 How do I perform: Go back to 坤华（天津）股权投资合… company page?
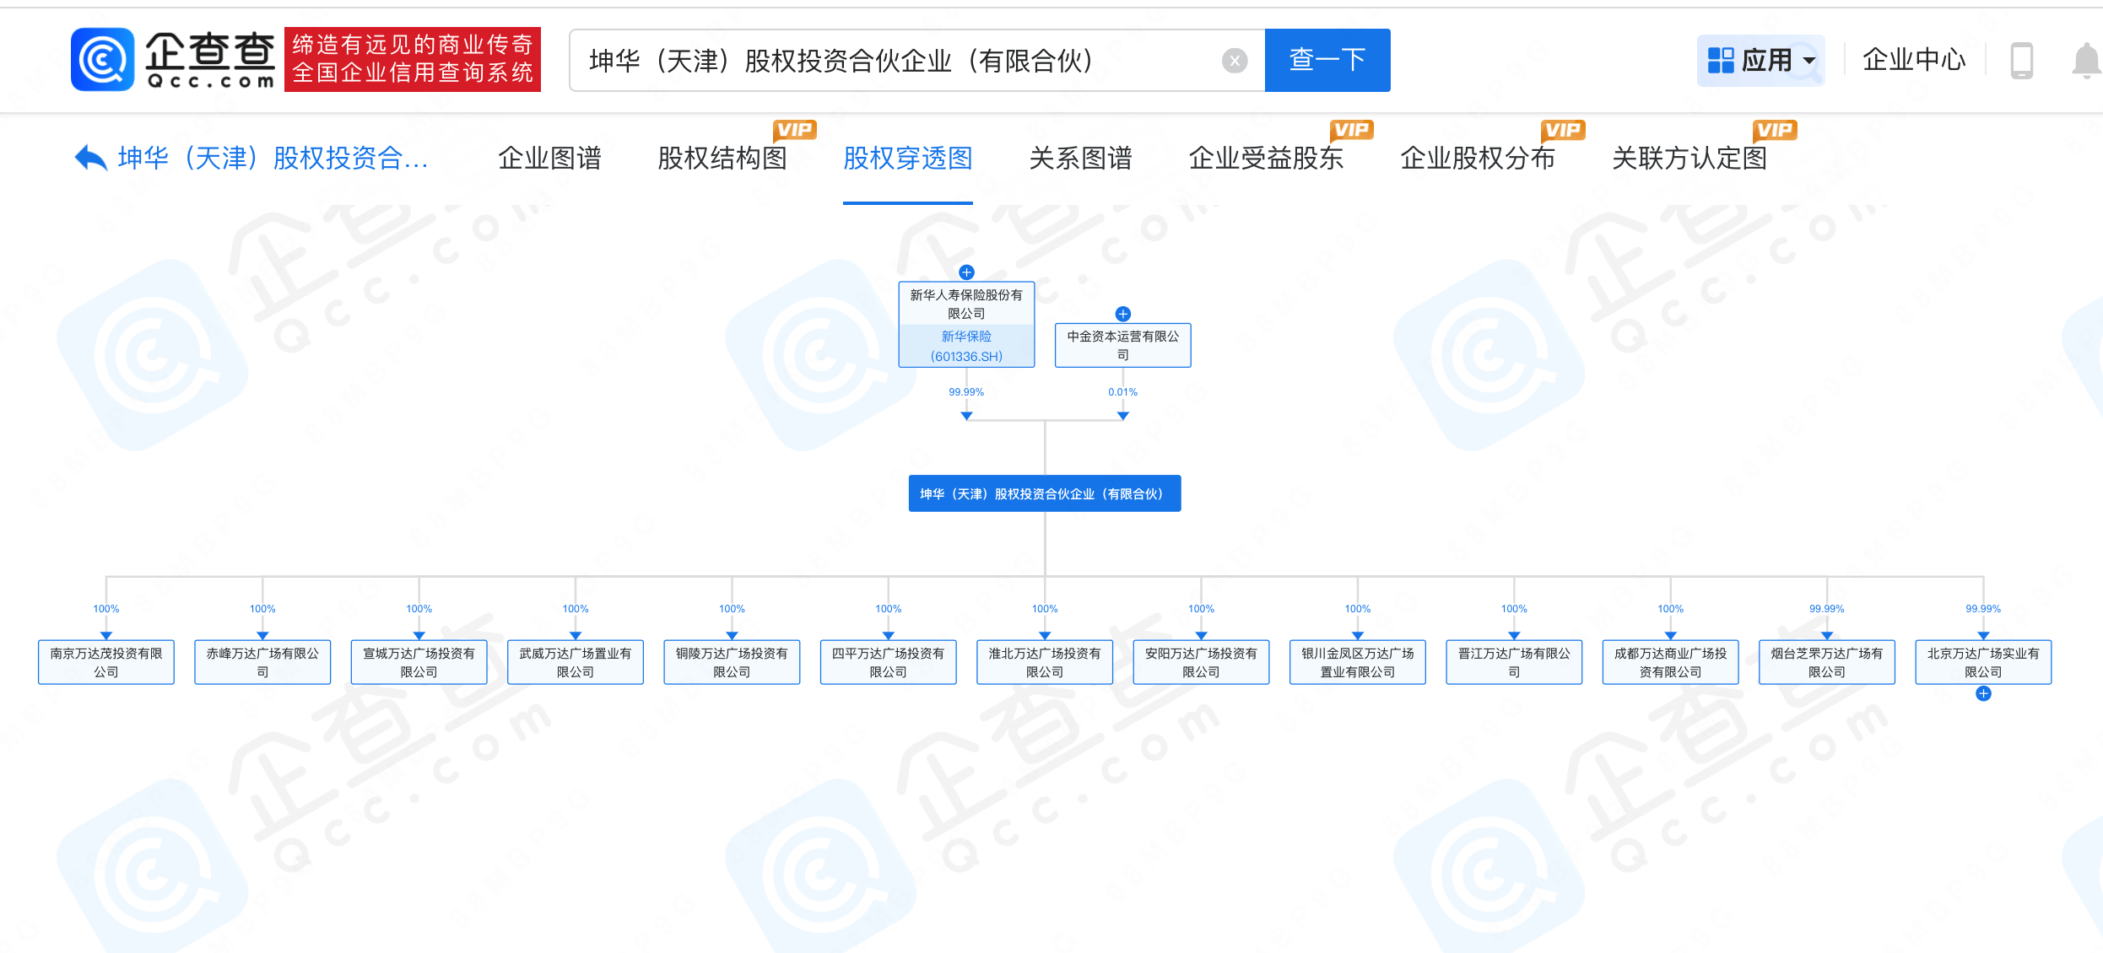272,158
